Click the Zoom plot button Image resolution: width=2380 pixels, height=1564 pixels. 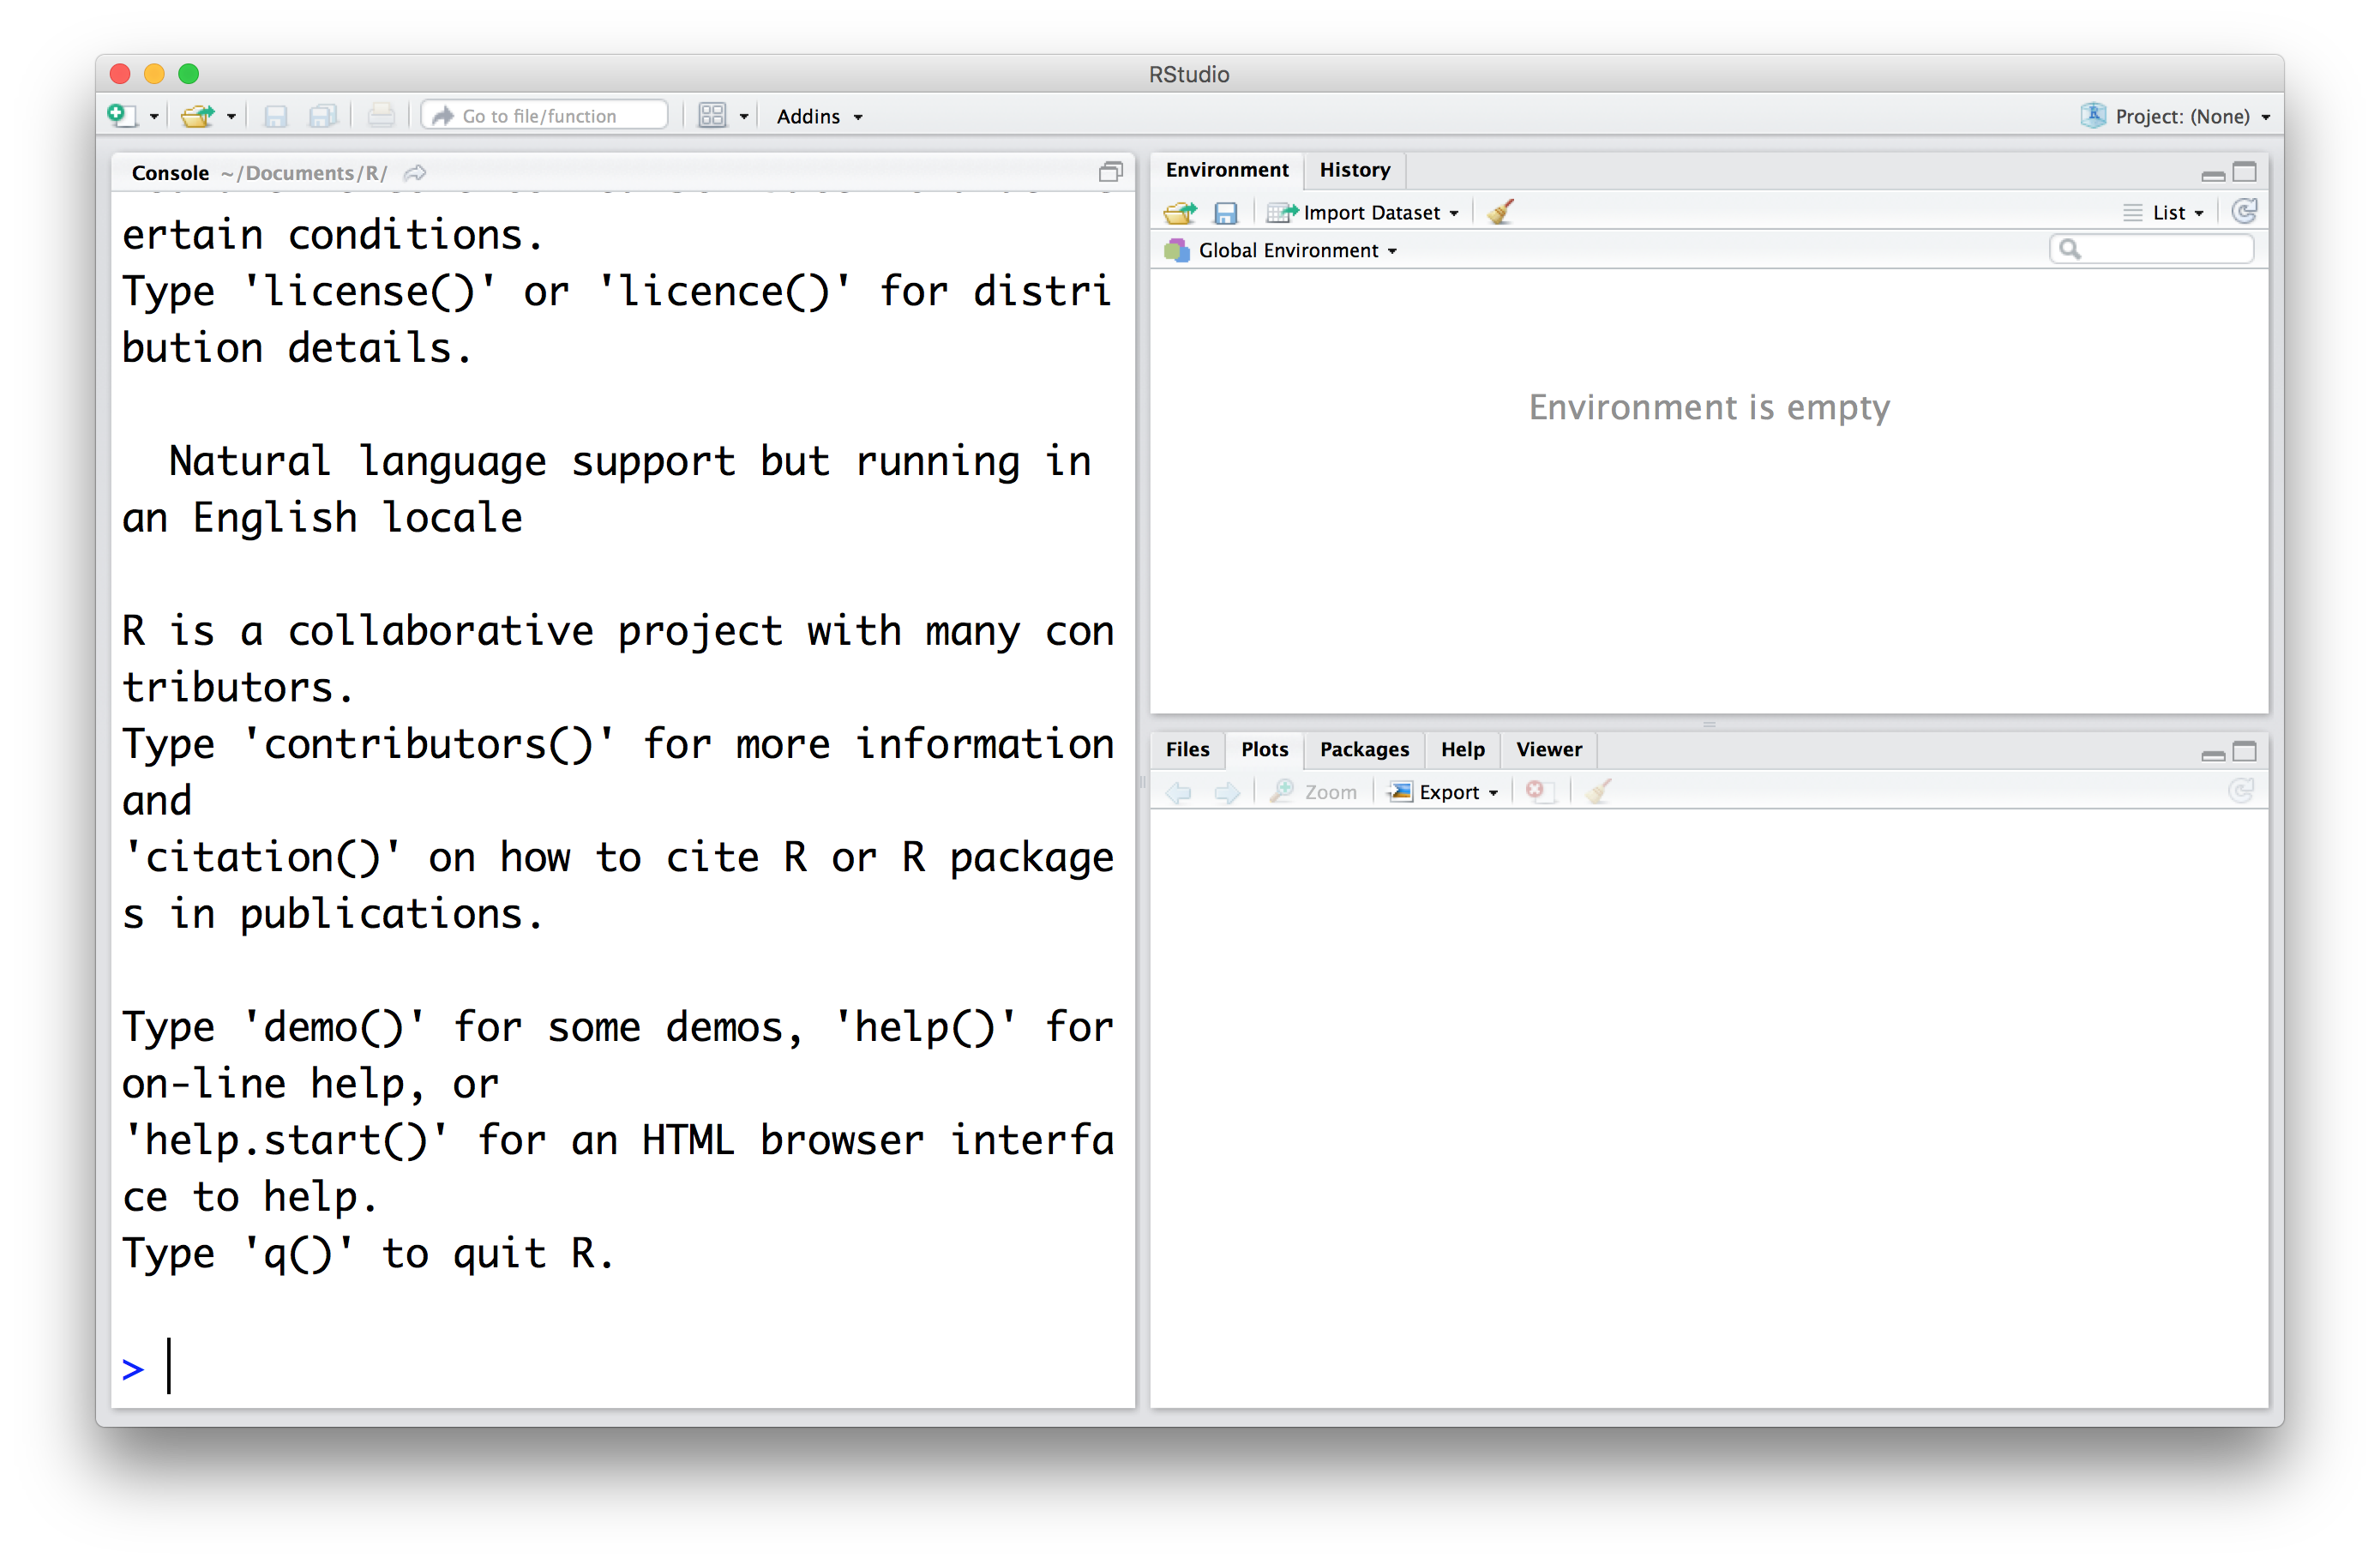1314,792
